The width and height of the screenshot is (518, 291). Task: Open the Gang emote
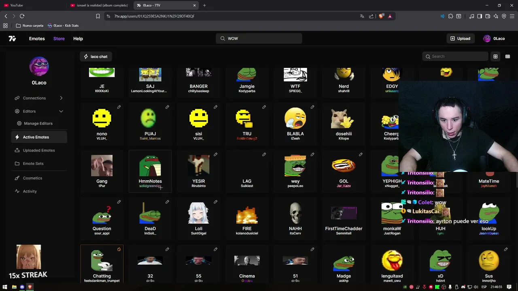[102, 171]
